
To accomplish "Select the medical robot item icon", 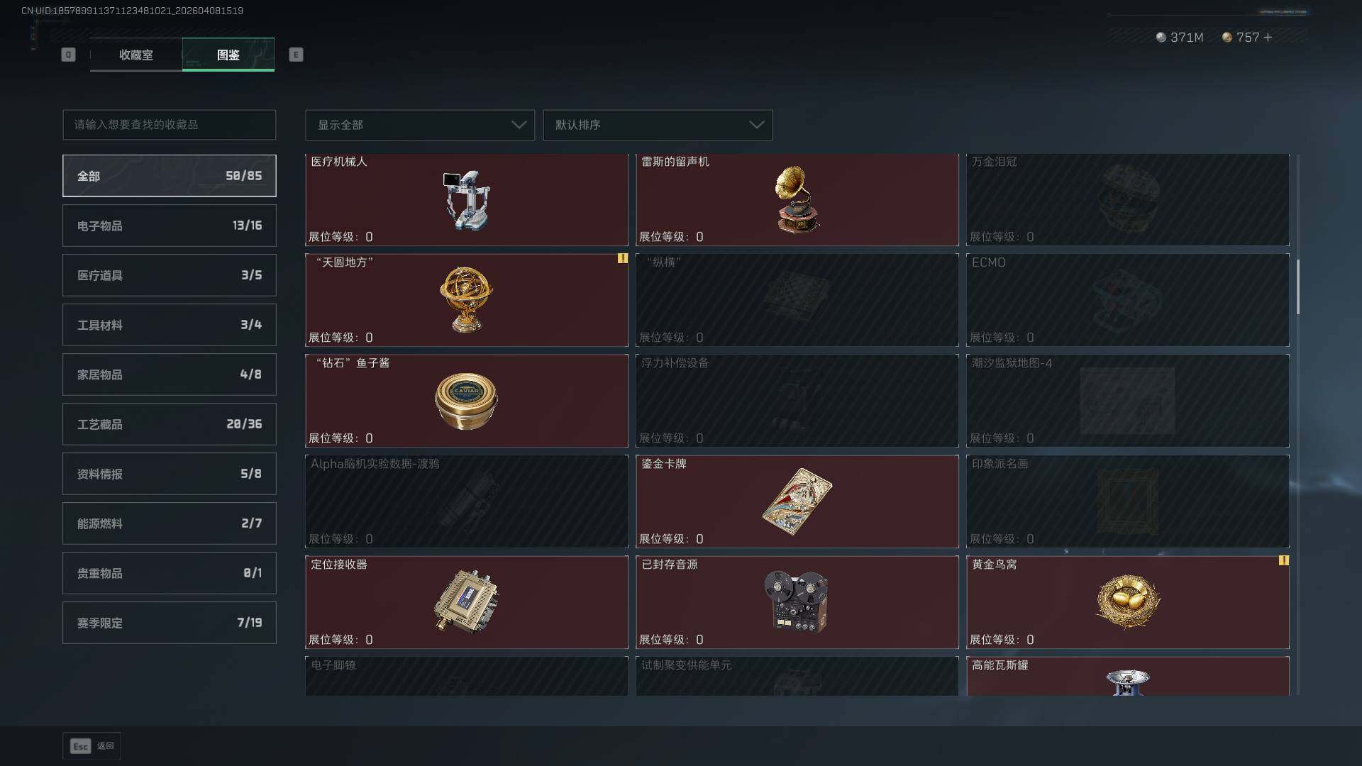I will (467, 201).
